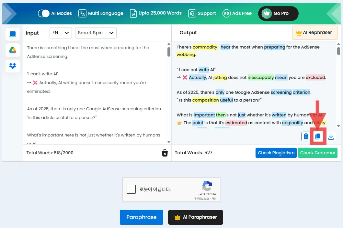Viewport: 343px width, 228px height.
Task: Click Check Grammar button
Action: pyautogui.click(x=318, y=153)
